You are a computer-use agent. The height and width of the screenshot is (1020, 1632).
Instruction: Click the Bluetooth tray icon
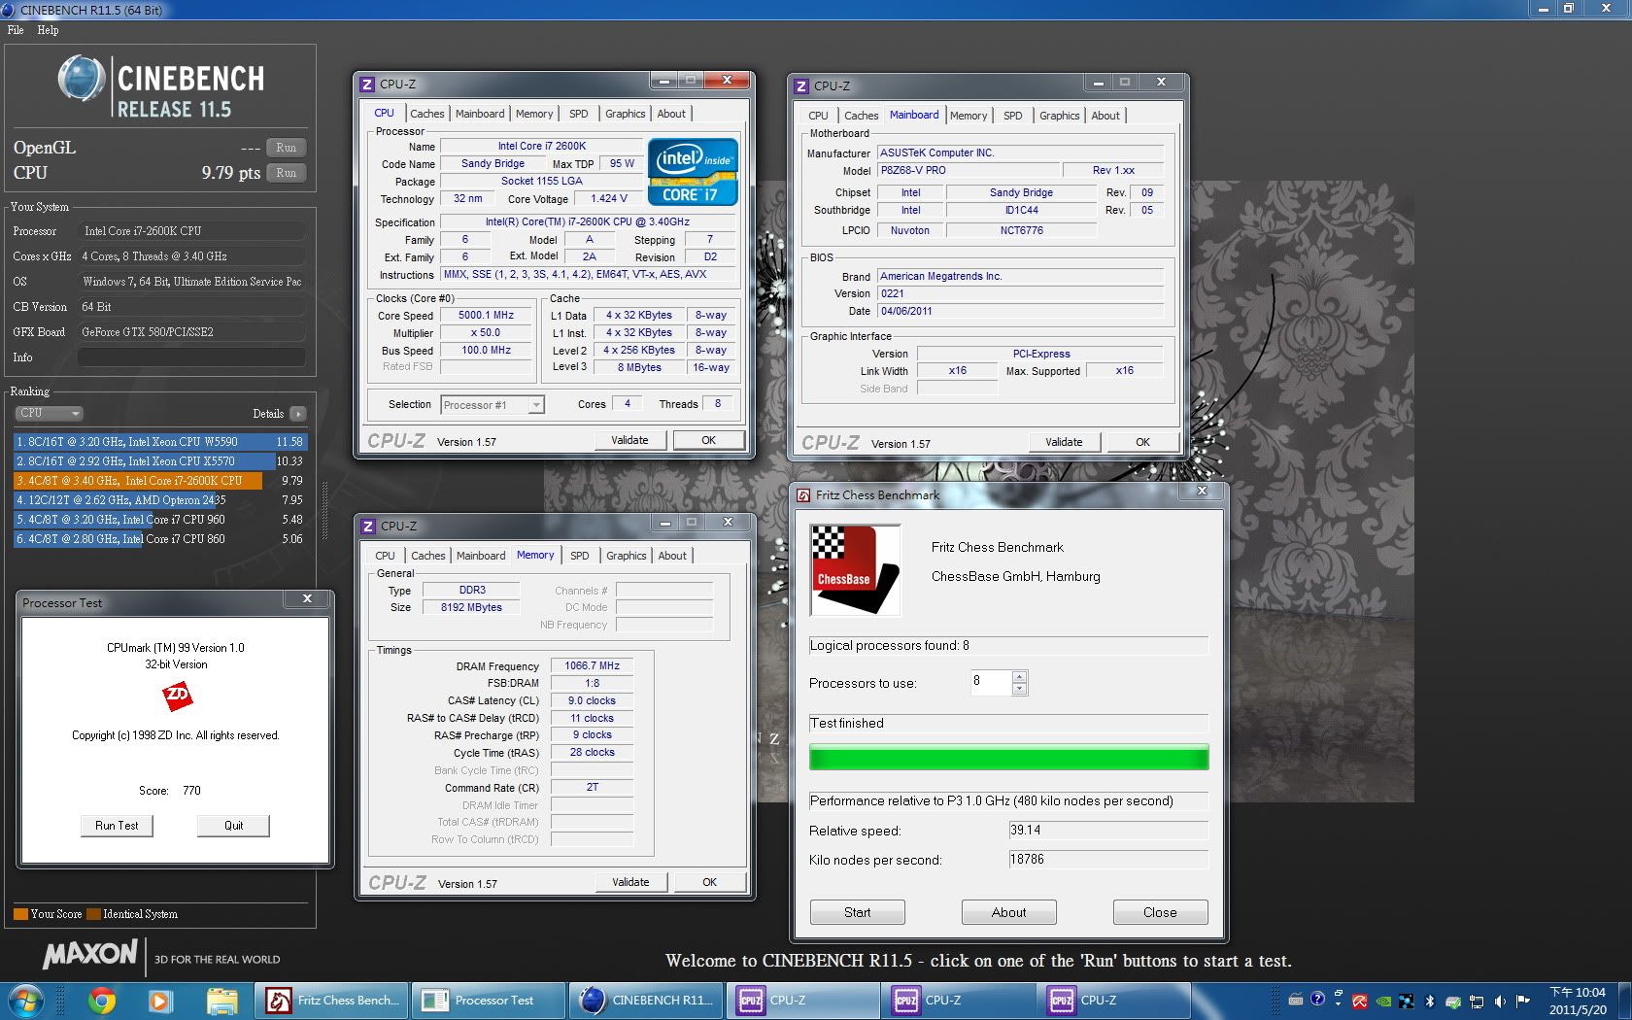(x=1430, y=1001)
